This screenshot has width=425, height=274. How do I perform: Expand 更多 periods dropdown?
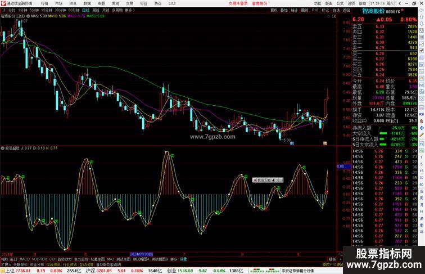click(x=129, y=10)
